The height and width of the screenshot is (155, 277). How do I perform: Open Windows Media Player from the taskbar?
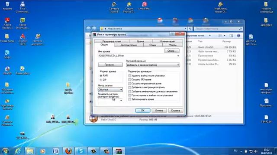(42, 151)
